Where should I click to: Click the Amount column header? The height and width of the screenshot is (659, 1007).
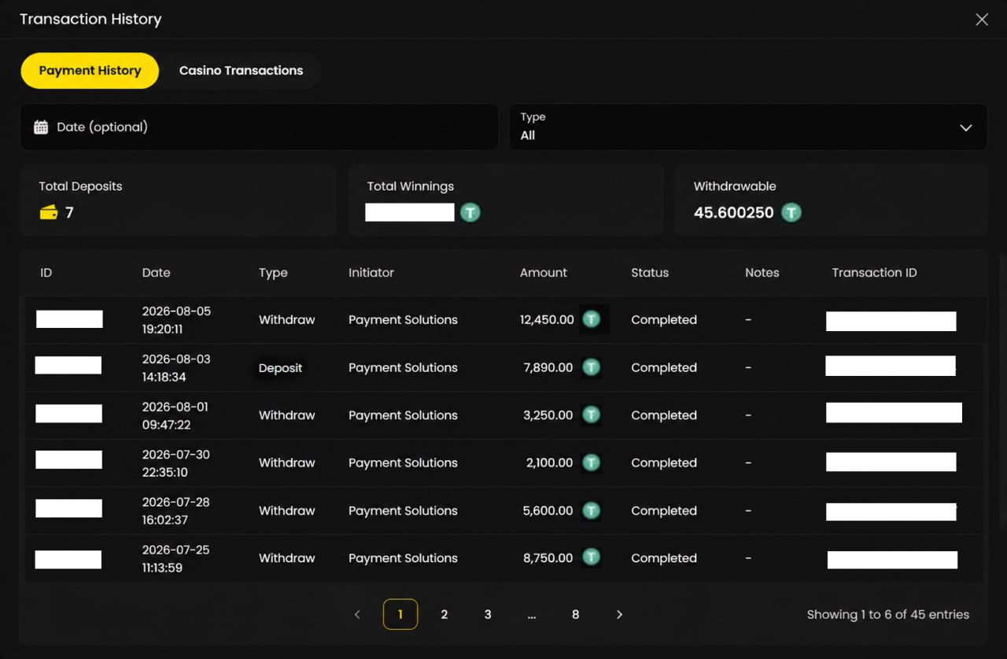click(x=544, y=273)
